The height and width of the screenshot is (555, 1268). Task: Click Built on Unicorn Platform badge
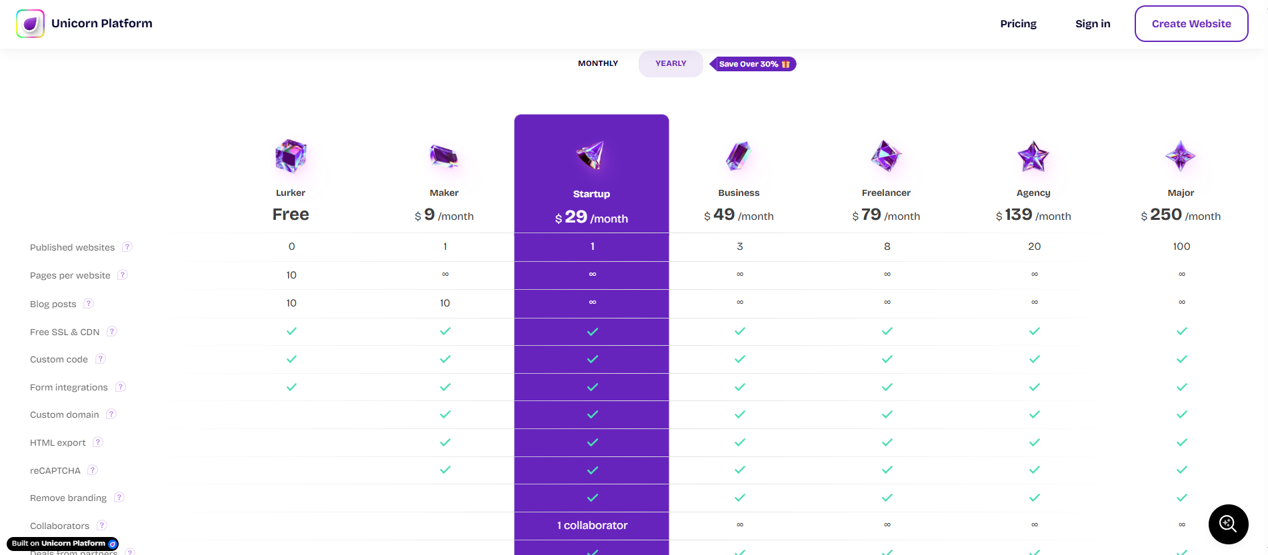63,544
